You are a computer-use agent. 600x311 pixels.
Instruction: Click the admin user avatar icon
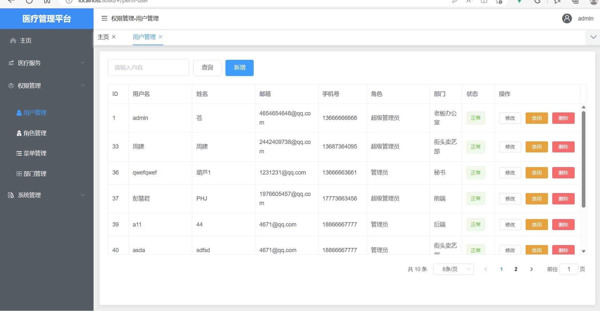pyautogui.click(x=567, y=19)
